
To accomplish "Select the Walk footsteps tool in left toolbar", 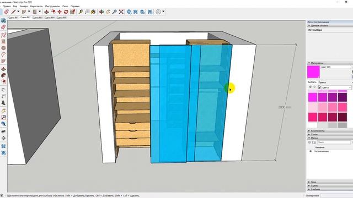I will (3, 131).
